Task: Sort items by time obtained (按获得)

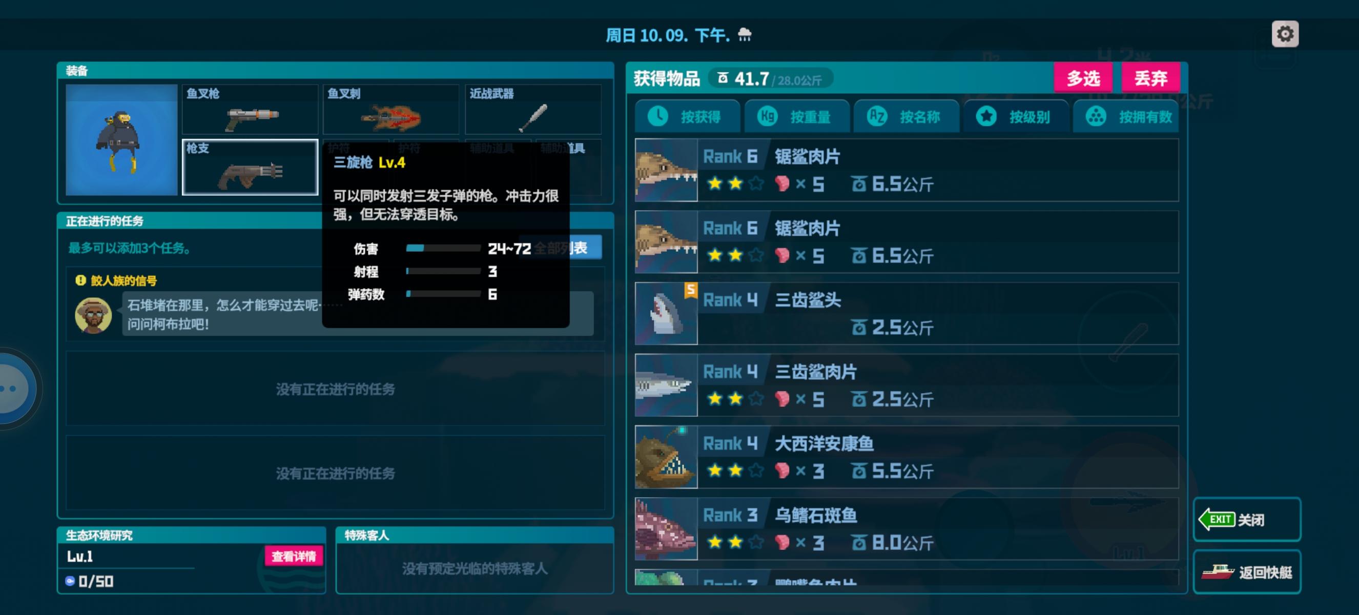Action: [687, 116]
